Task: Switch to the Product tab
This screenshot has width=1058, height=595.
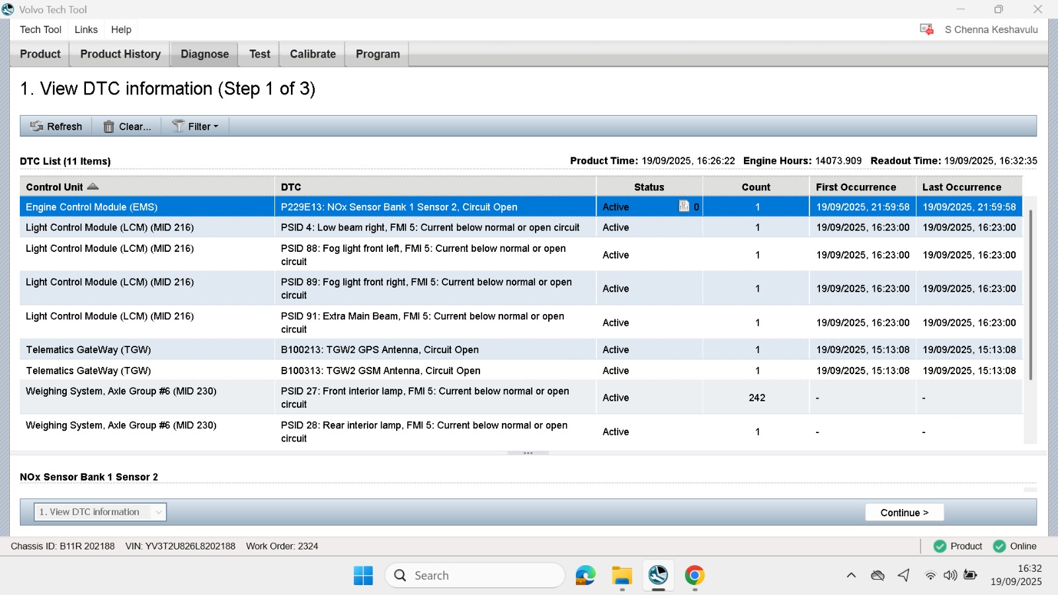Action: click(40, 54)
